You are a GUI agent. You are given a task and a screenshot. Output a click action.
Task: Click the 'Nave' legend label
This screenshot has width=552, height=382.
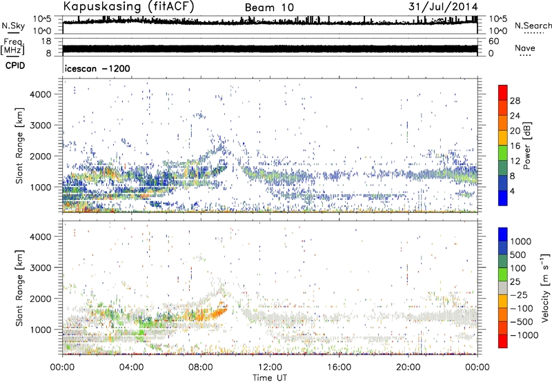(524, 48)
